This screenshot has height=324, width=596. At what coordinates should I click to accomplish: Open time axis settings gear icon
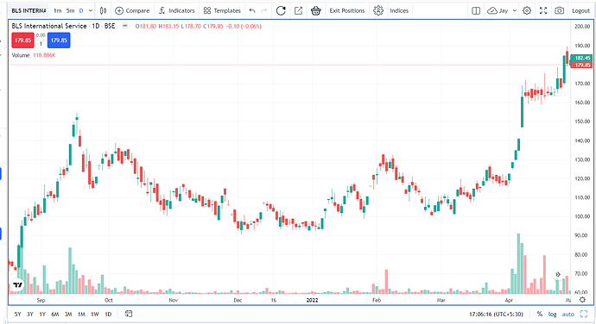coord(582,300)
